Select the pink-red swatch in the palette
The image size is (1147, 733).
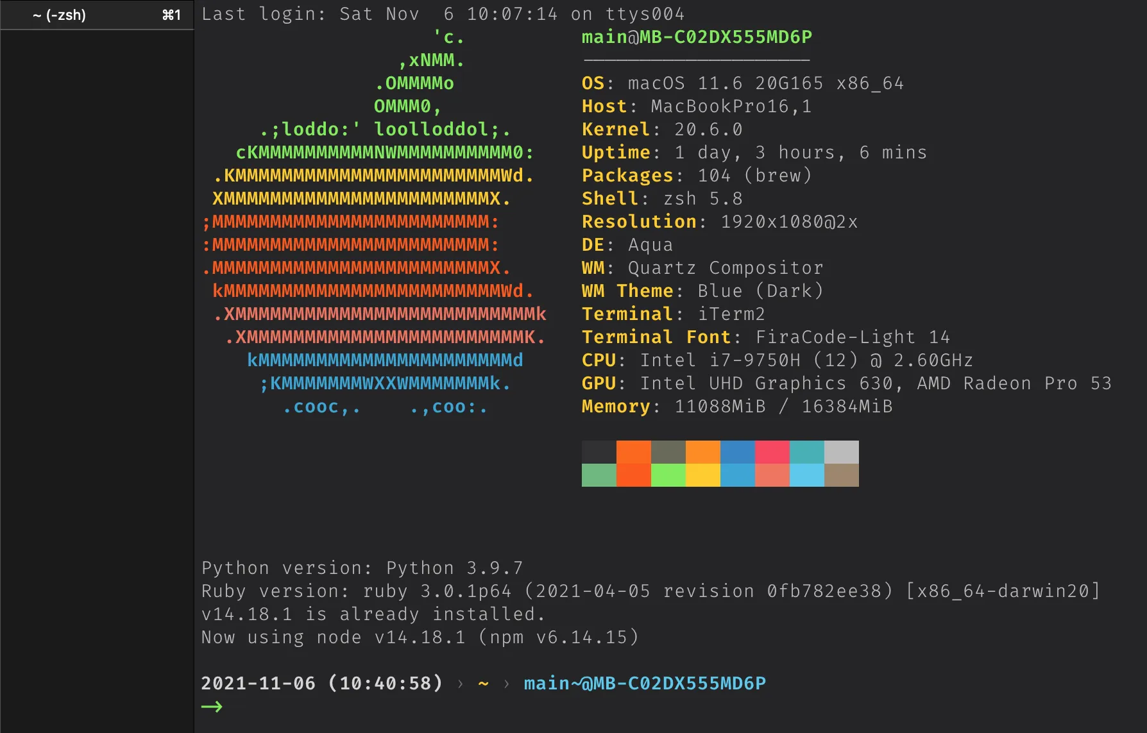click(x=772, y=452)
